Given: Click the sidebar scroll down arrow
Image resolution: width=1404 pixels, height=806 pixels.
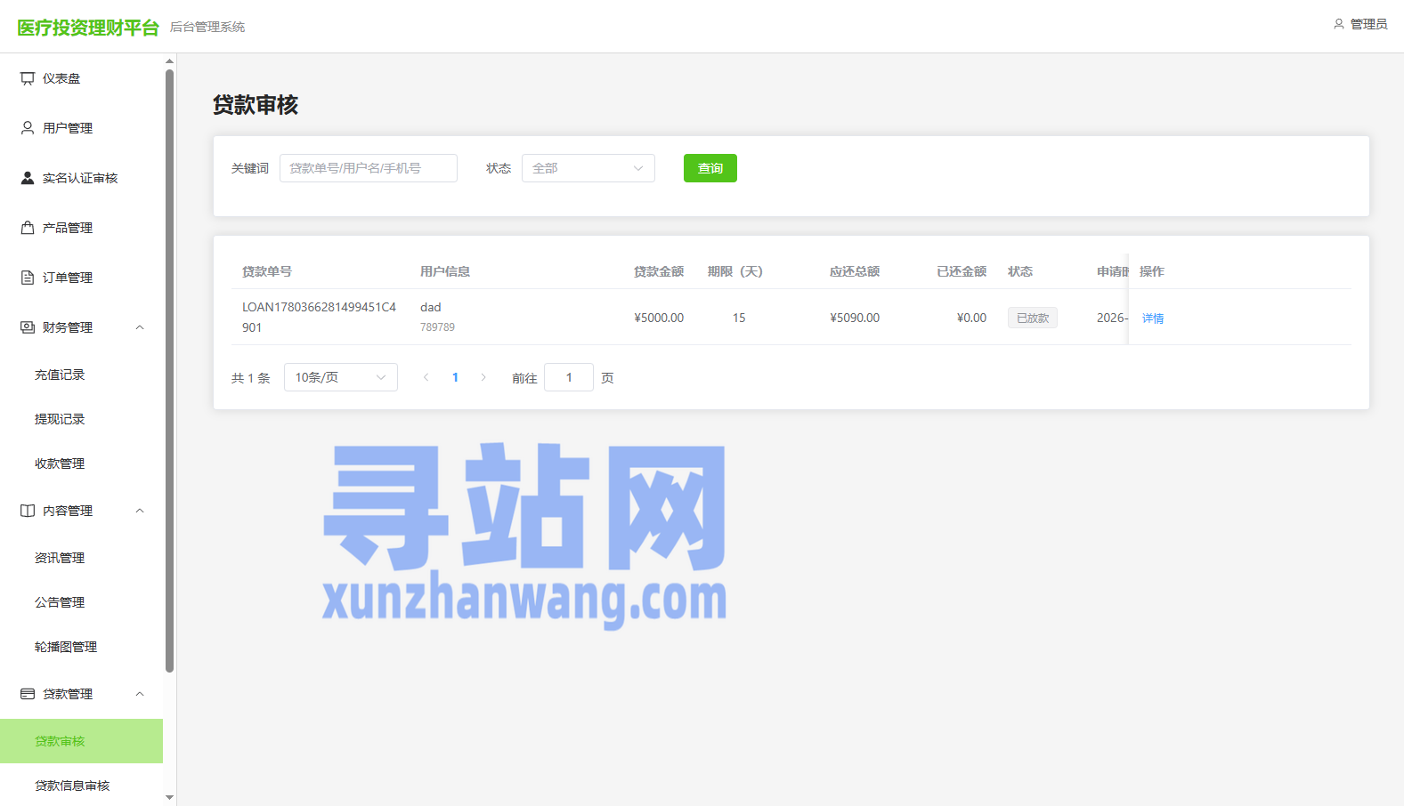Looking at the screenshot, I should pyautogui.click(x=169, y=798).
